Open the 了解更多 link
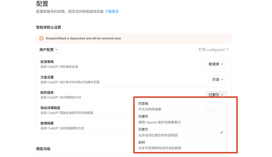The width and height of the screenshot is (272, 157). click(x=112, y=11)
